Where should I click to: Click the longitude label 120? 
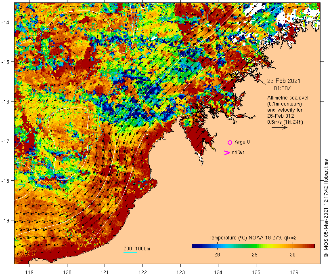tap(67, 273)
